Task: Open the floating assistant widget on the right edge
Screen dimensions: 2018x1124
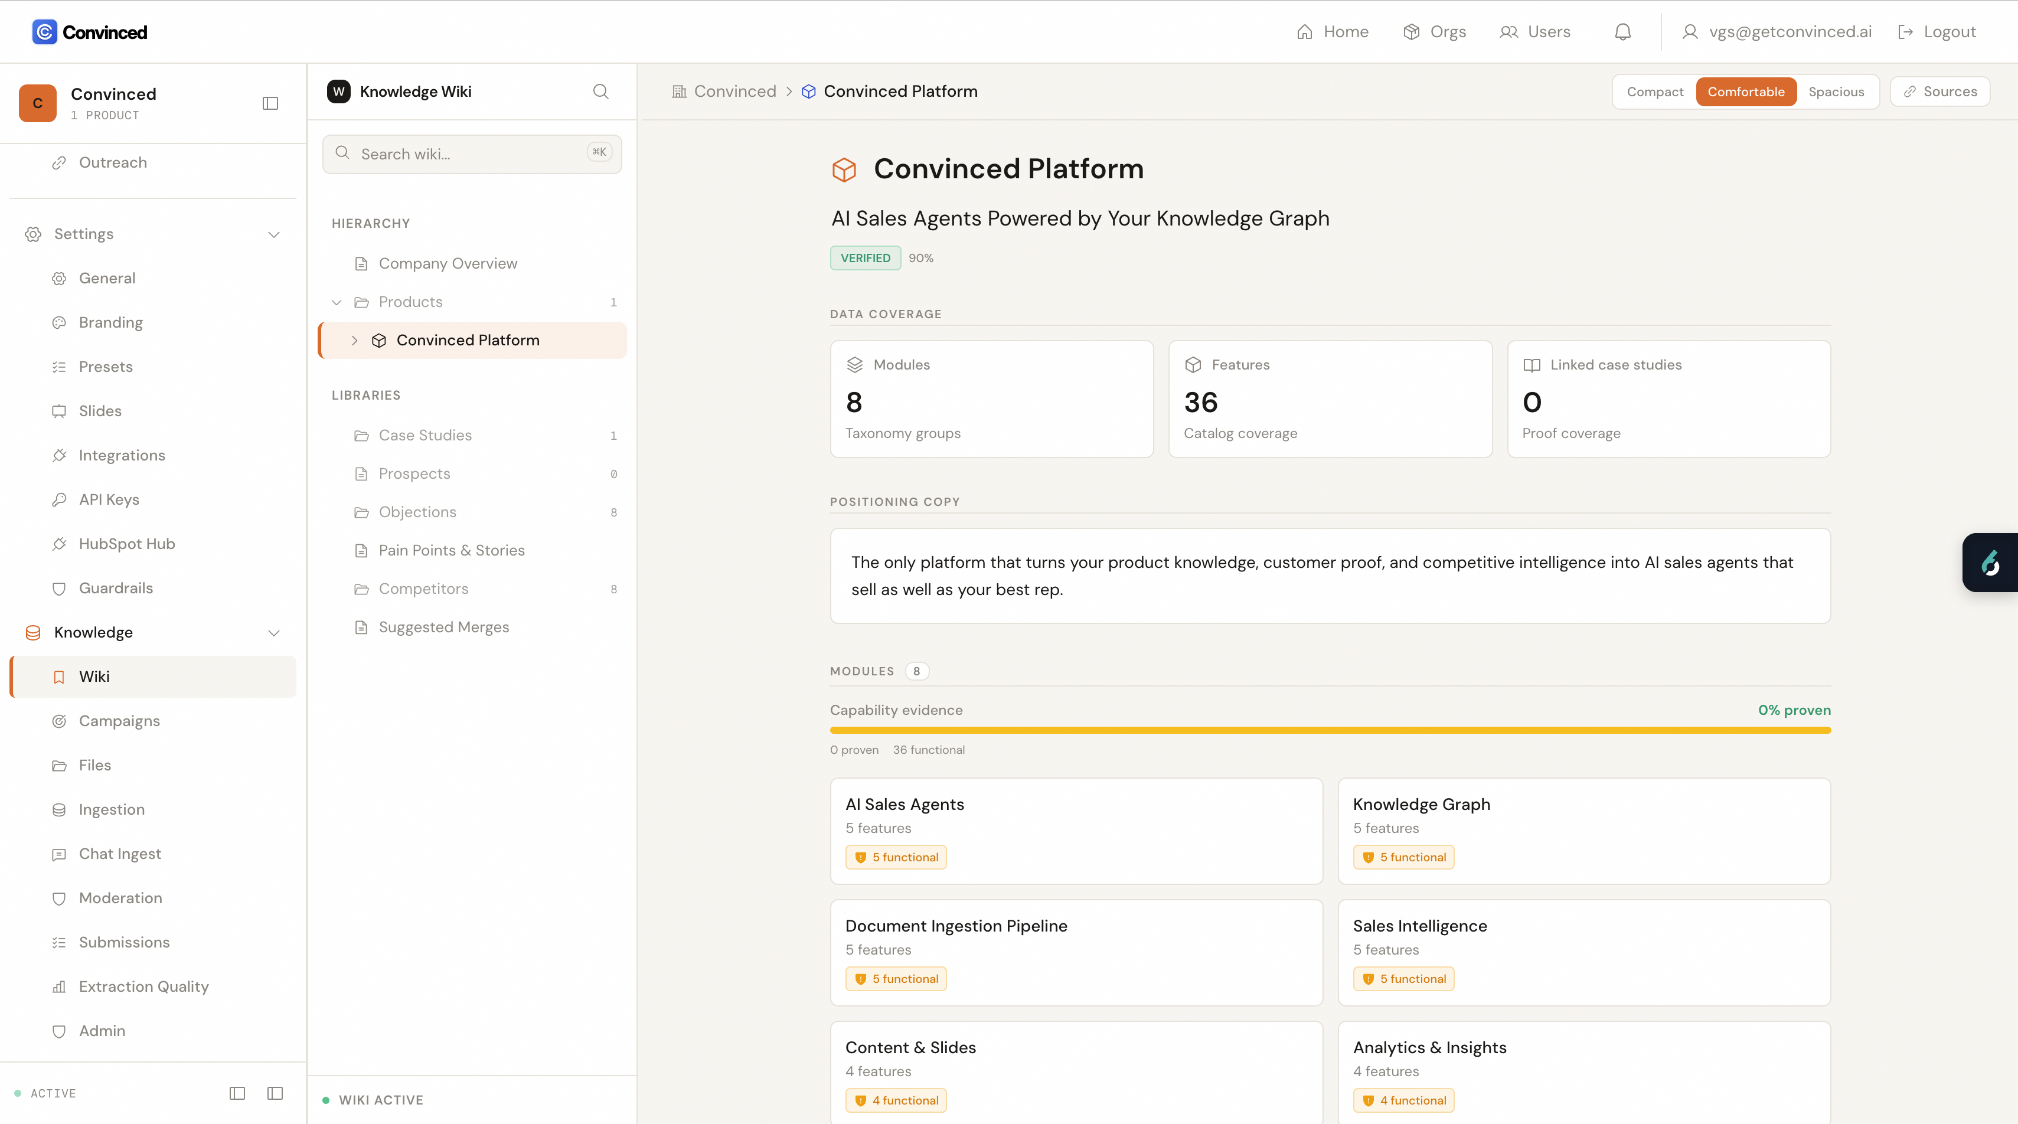Action: [1990, 563]
